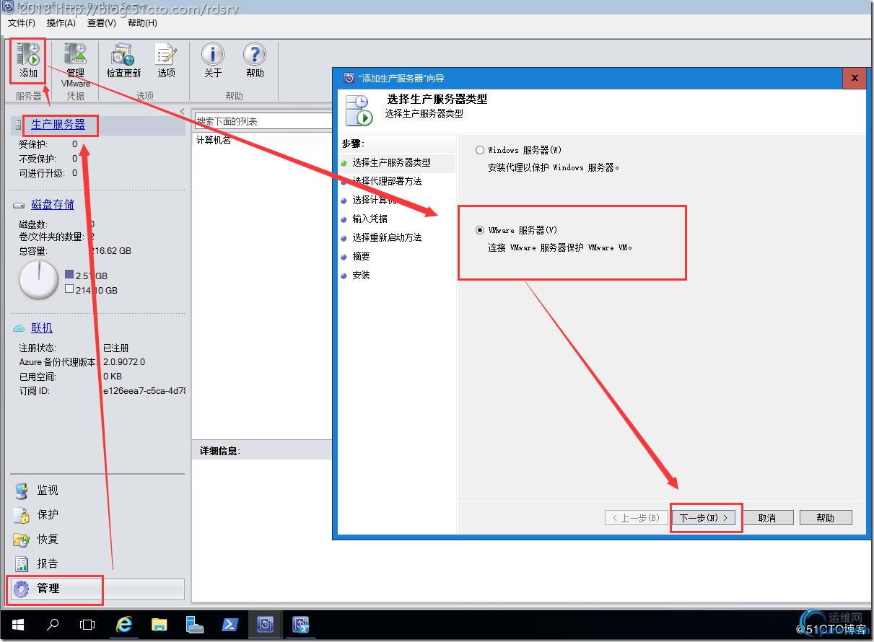Collapse the left pane with the chevron

coord(182,110)
